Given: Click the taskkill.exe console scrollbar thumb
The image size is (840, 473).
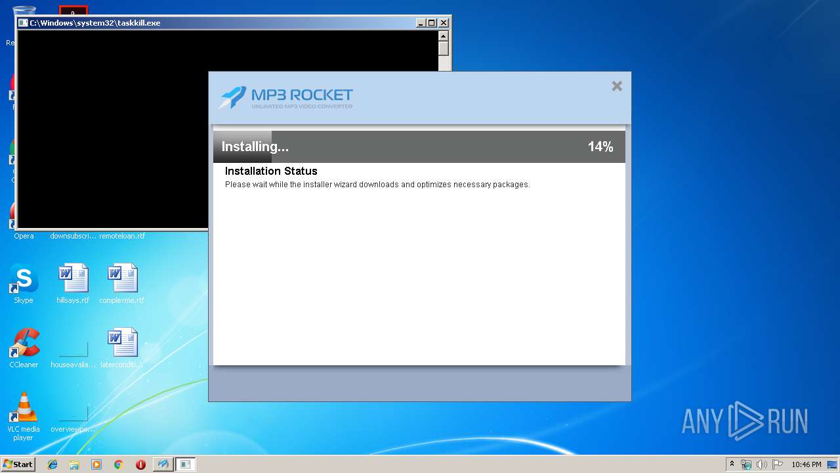Looking at the screenshot, I should coord(444,49).
